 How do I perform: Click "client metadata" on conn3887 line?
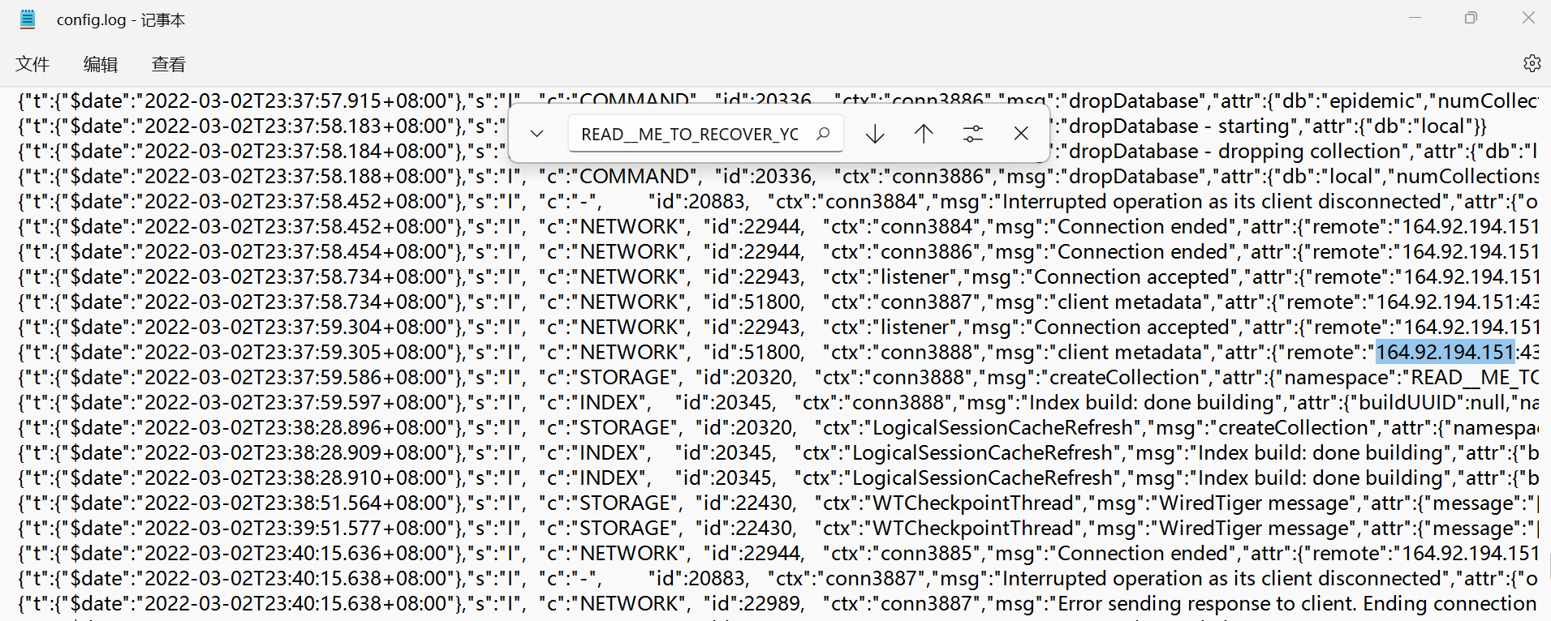click(x=1130, y=302)
